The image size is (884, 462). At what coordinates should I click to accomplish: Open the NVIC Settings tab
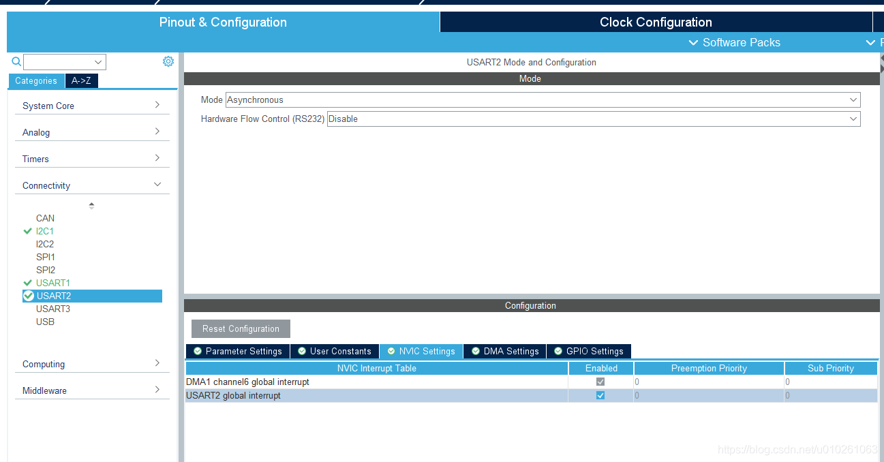[421, 351]
